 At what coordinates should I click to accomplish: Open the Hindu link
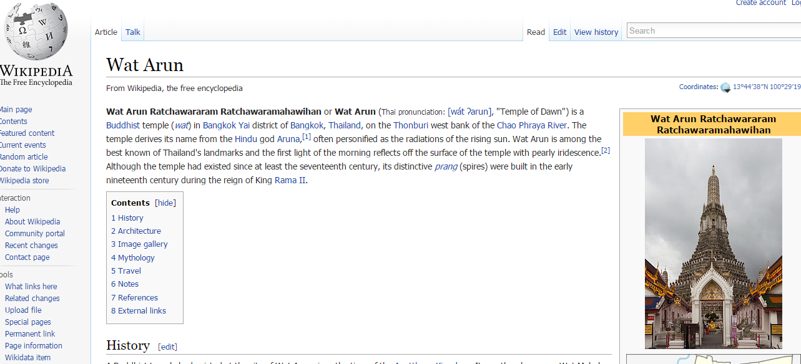pyautogui.click(x=246, y=139)
